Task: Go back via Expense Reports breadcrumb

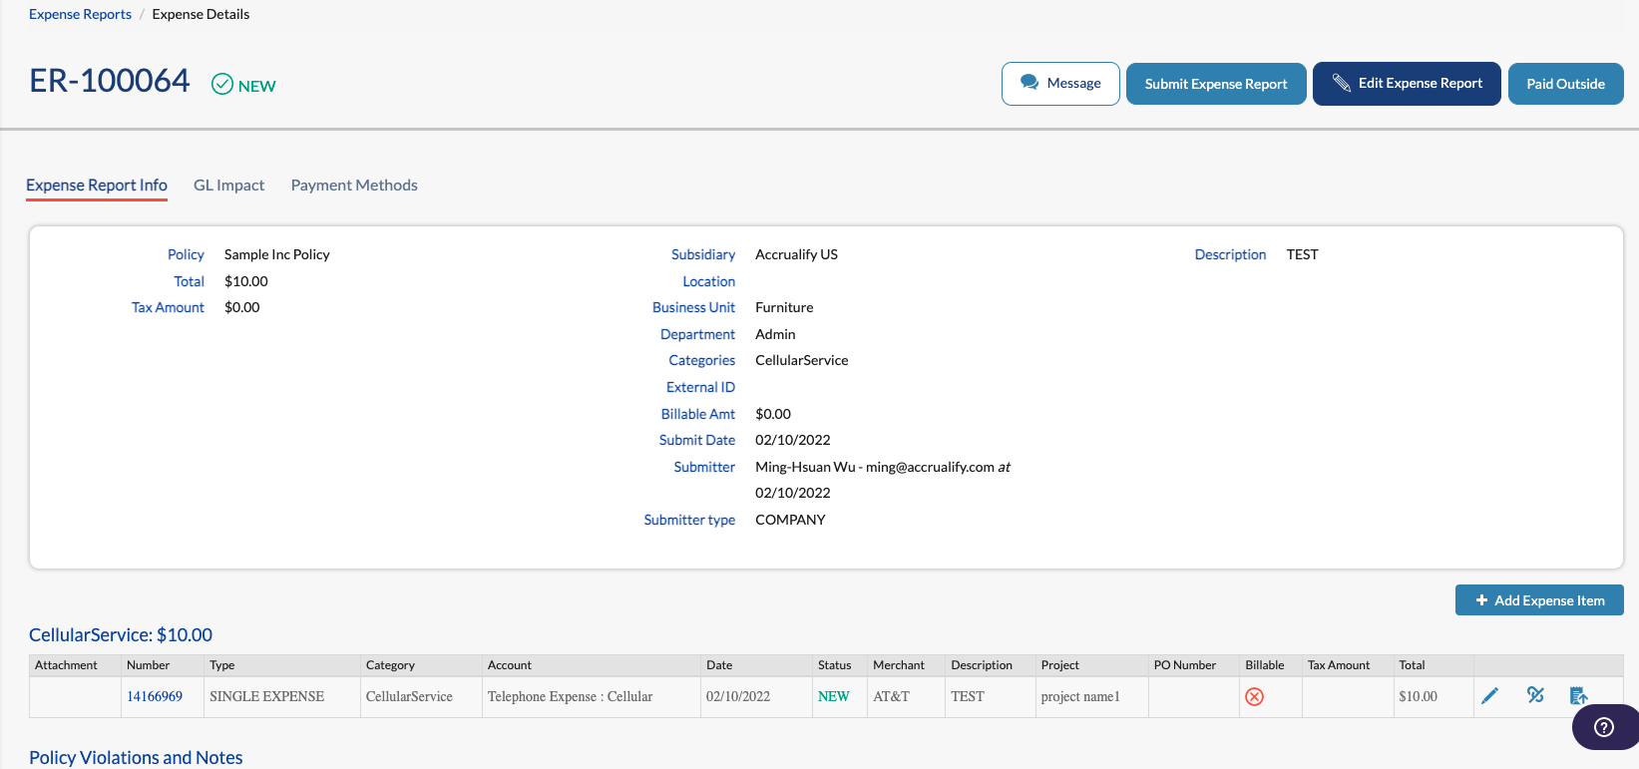Action: [80, 14]
